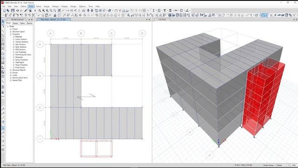This screenshot has height=168, width=298.
Task: Open the Options menu
Action: point(82,7)
